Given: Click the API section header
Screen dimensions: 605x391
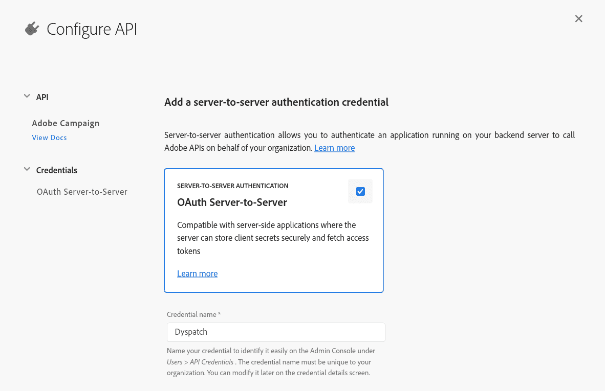Looking at the screenshot, I should click(x=42, y=97).
